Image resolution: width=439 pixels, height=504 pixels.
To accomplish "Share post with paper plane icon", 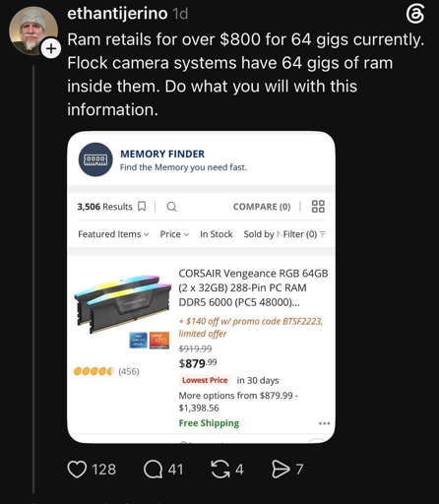I will pos(281,470).
